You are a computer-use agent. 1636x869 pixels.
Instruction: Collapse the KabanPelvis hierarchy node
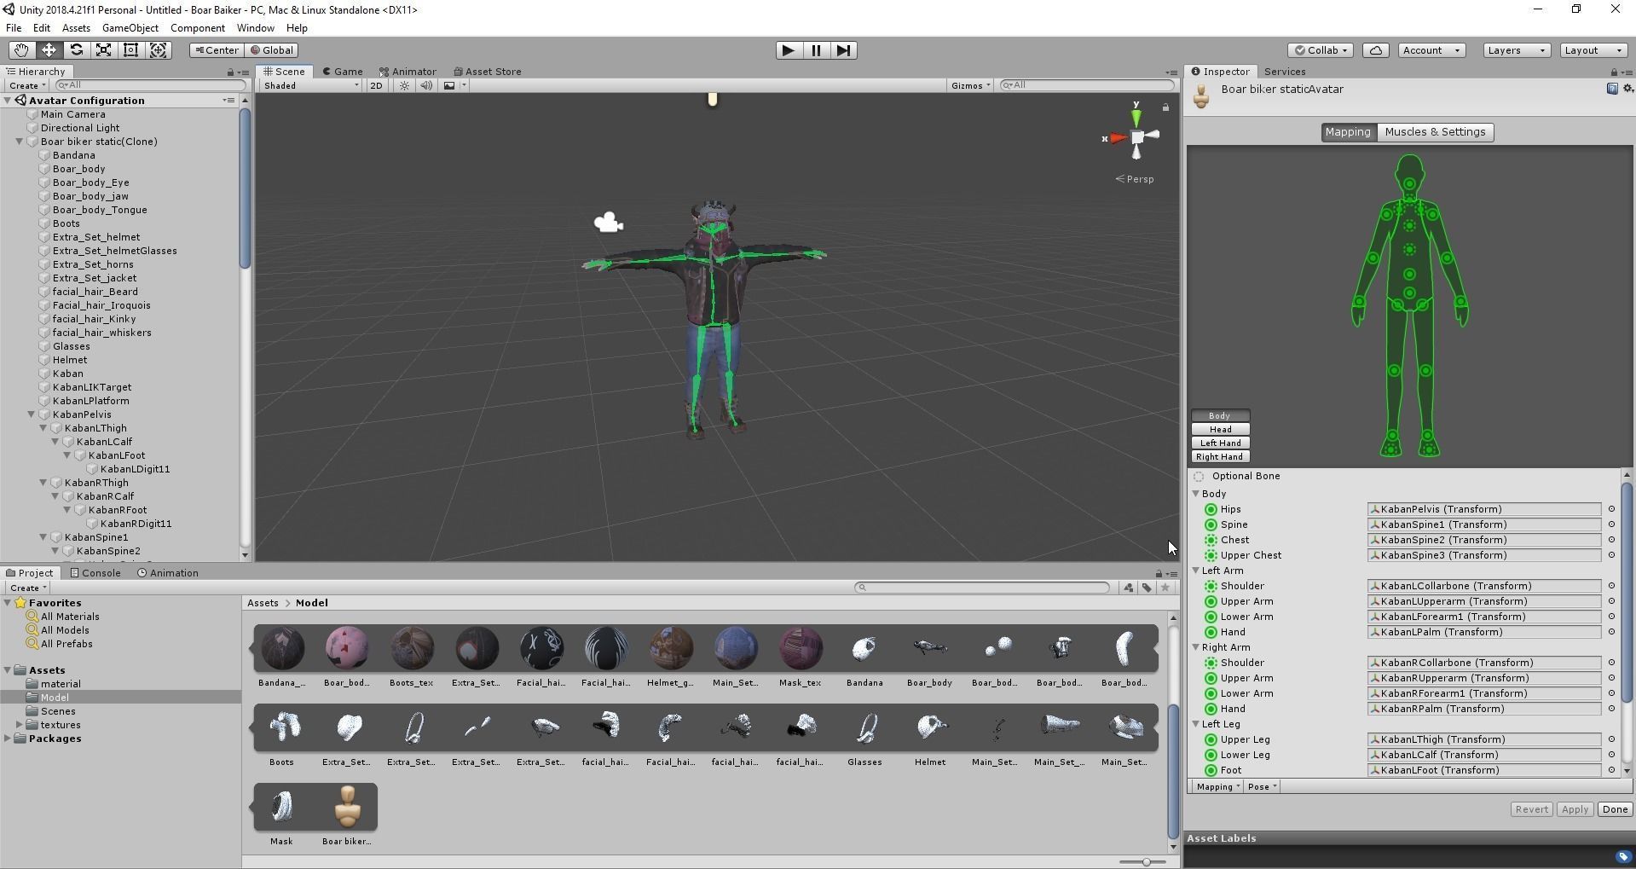click(32, 414)
